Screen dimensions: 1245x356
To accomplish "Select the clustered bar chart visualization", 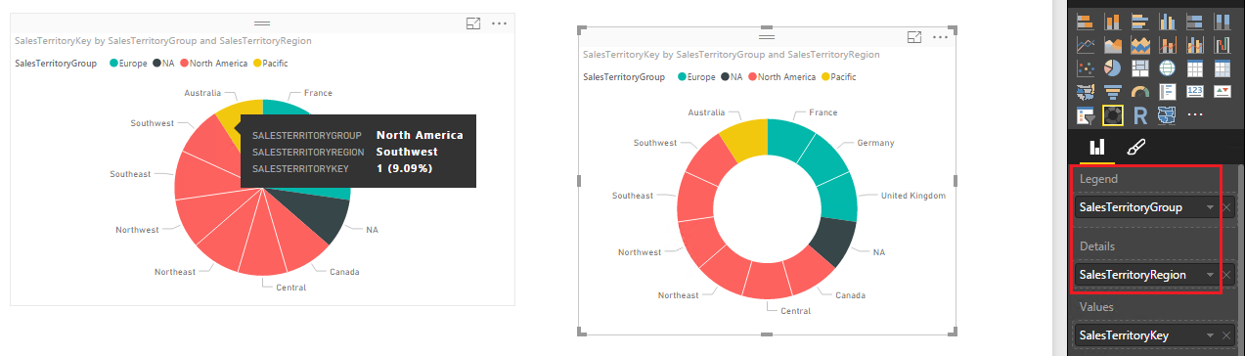I will click(x=1139, y=21).
